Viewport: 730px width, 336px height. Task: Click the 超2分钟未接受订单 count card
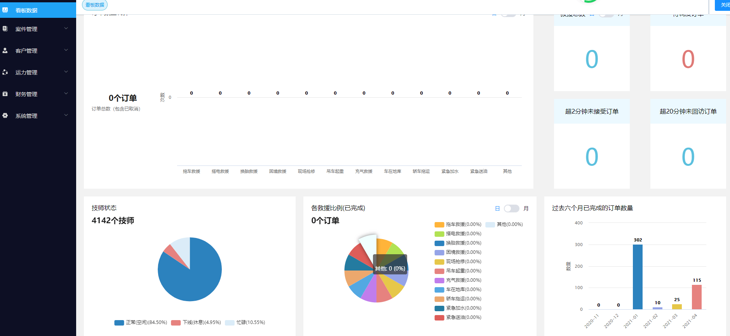tap(592, 144)
